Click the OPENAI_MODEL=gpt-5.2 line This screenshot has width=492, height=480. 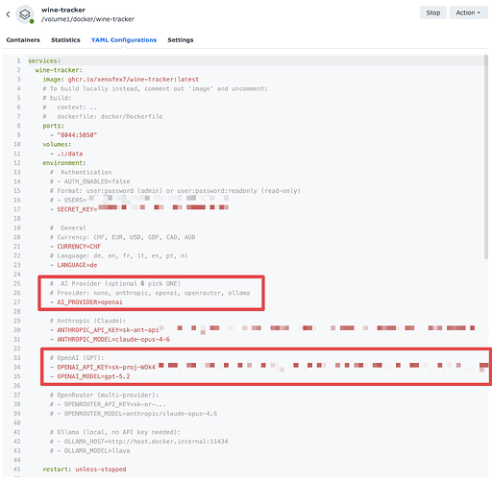coord(90,376)
